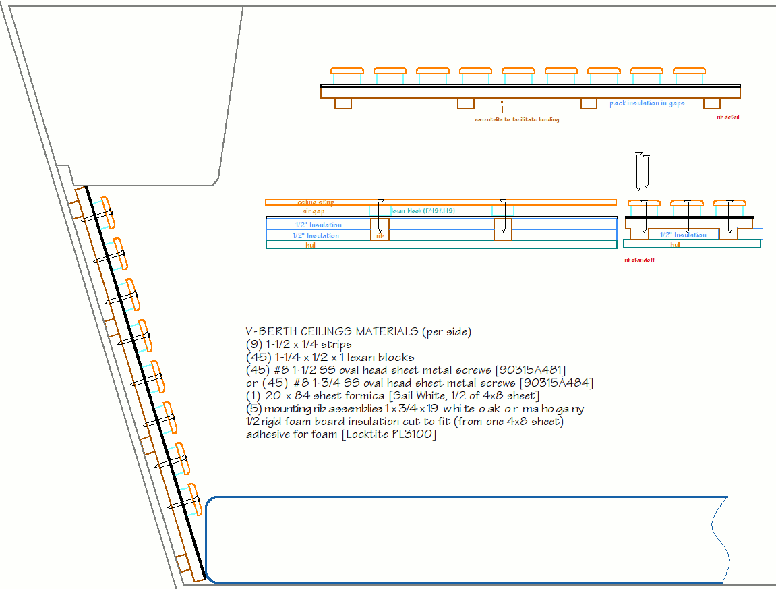Select the "air gap" label
This screenshot has width=776, height=589.
[x=314, y=212]
